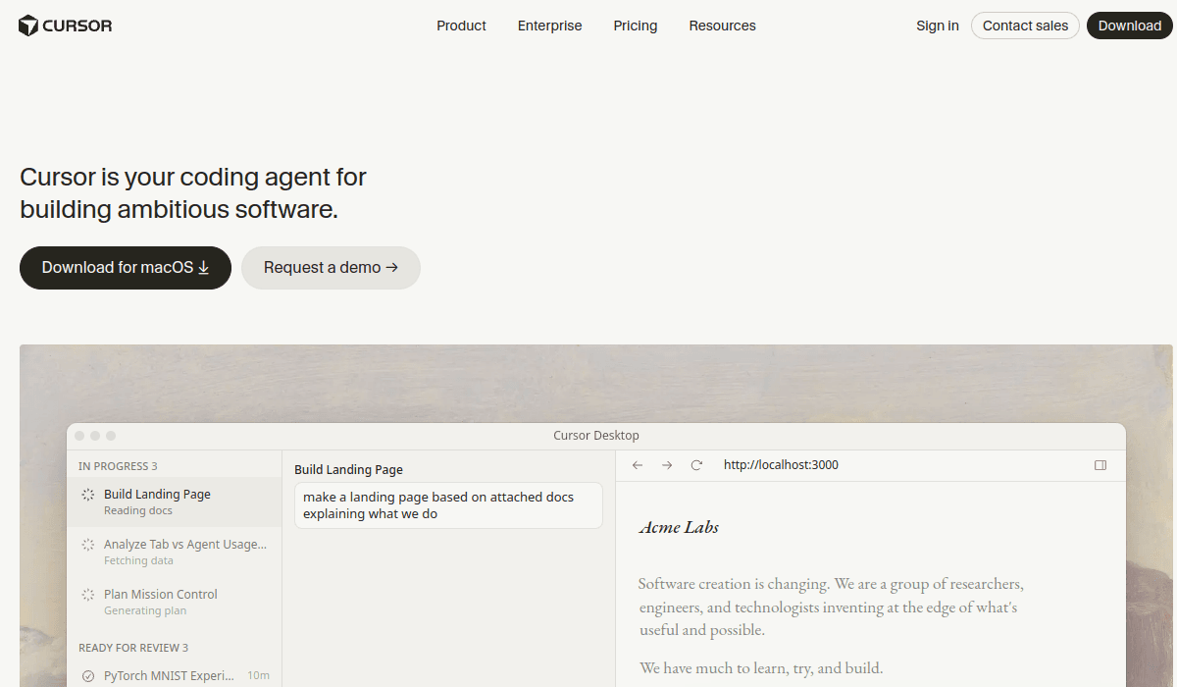Viewport: 1177px width, 687px height.
Task: Click the Download button in header
Action: (1130, 26)
